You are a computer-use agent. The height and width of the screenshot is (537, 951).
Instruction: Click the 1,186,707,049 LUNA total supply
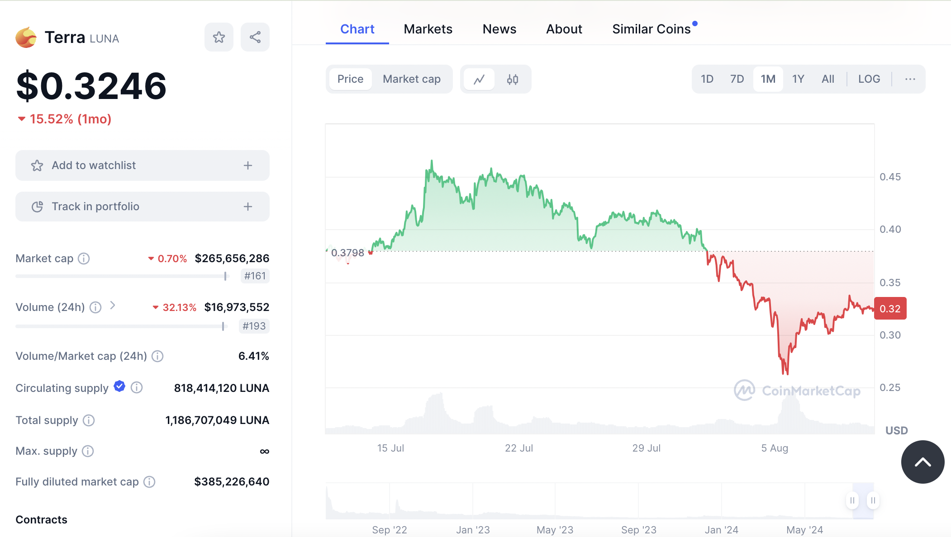[x=217, y=420]
